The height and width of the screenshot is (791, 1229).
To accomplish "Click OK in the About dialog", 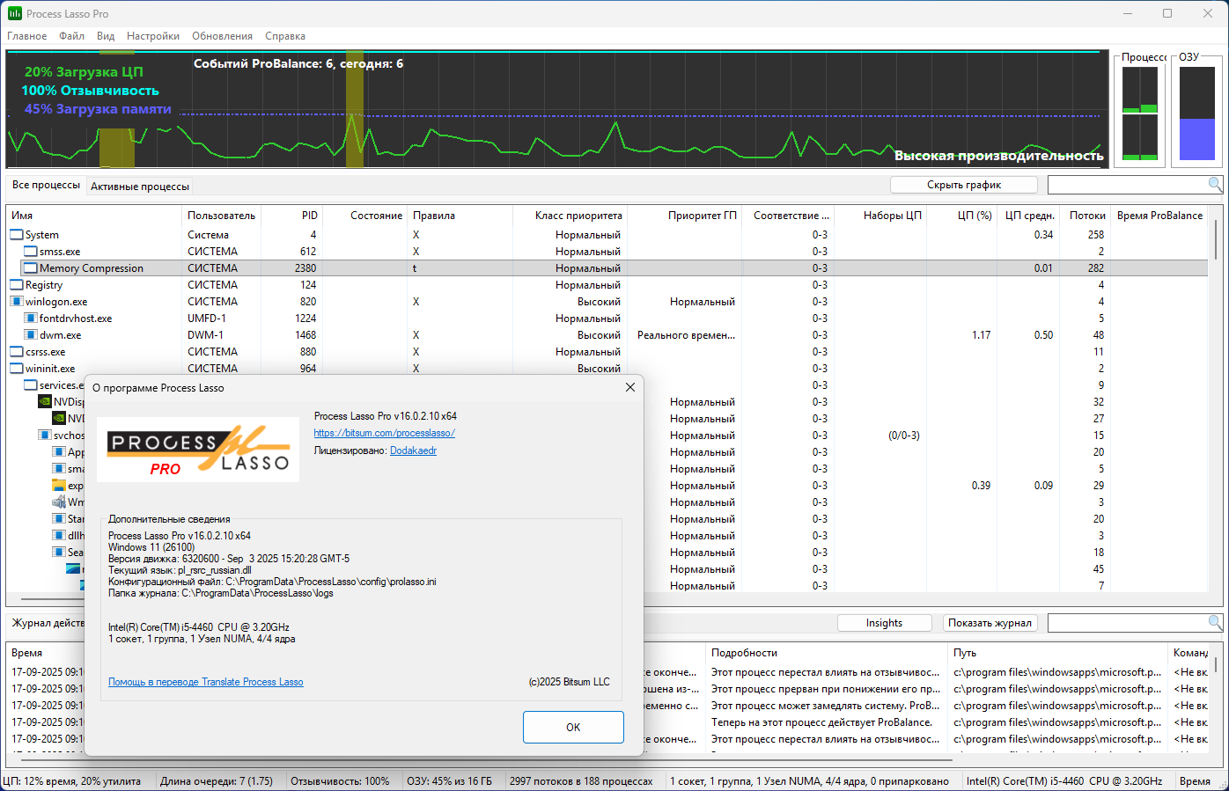I will pos(573,727).
